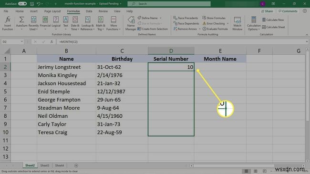This screenshot has width=310, height=174.
Task: Open Math & Trig functions
Action: [101, 23]
